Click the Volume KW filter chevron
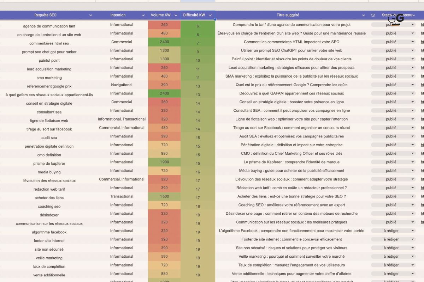The image size is (424, 282). 176,15
